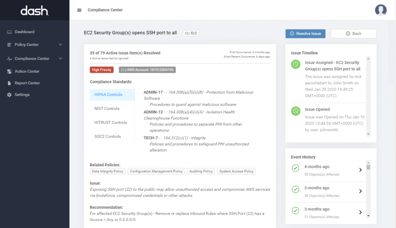
Task: Click the Dashboard sidebar icon
Action: point(9,32)
